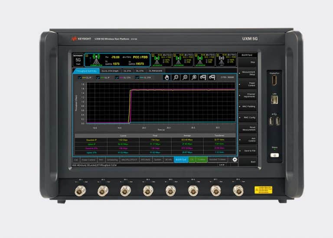Select the PHY bottom tab
The width and height of the screenshot is (333, 238).
click(101, 160)
